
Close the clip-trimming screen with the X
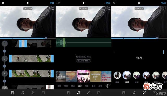coord(3,3)
